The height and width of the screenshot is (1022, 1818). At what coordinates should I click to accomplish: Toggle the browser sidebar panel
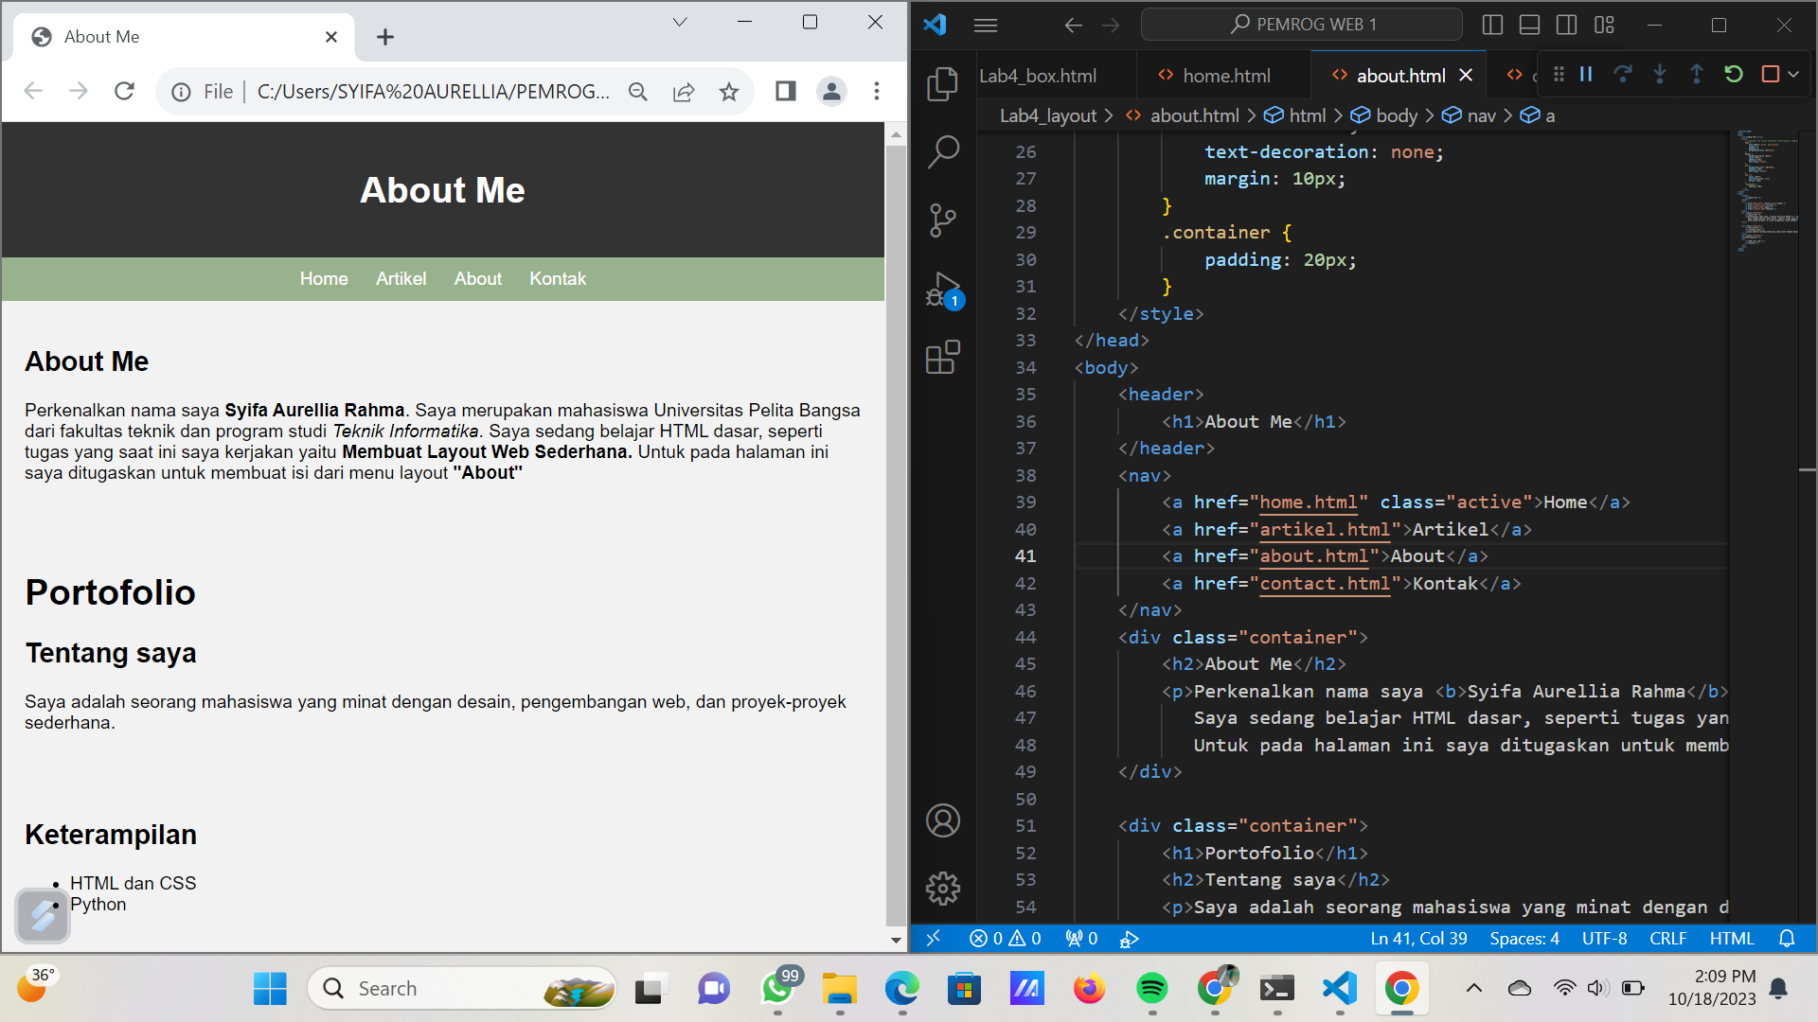(784, 91)
